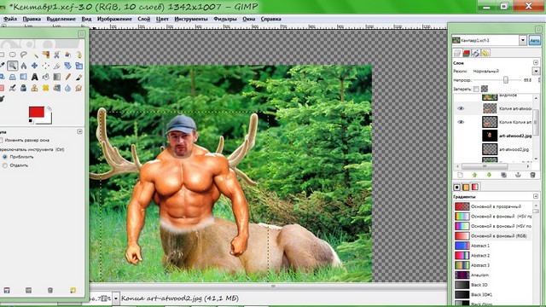Open the Слои panel configuration menu button
The width and height of the screenshot is (546, 307).
coord(536,62)
